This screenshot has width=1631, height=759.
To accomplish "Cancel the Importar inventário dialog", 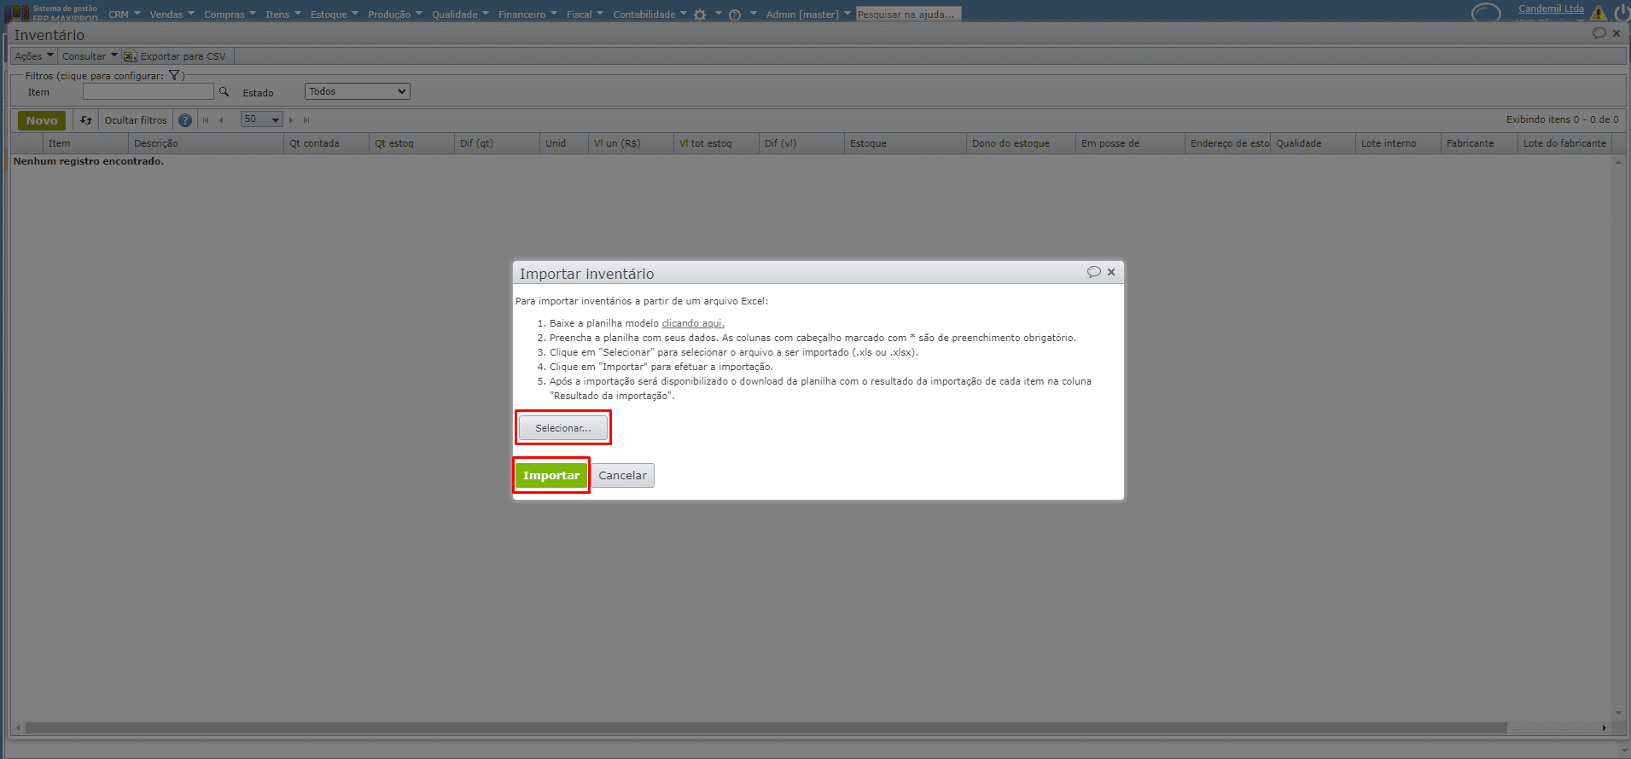I will [x=622, y=476].
